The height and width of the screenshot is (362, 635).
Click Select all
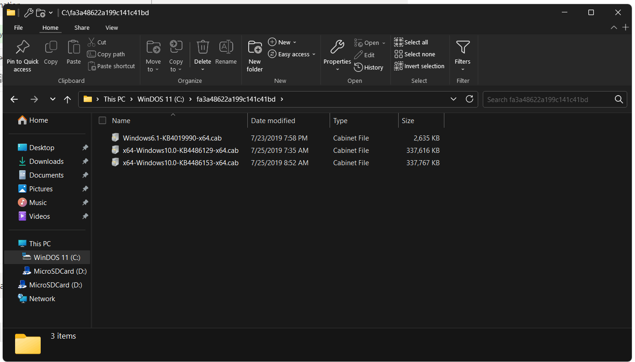[x=411, y=42]
